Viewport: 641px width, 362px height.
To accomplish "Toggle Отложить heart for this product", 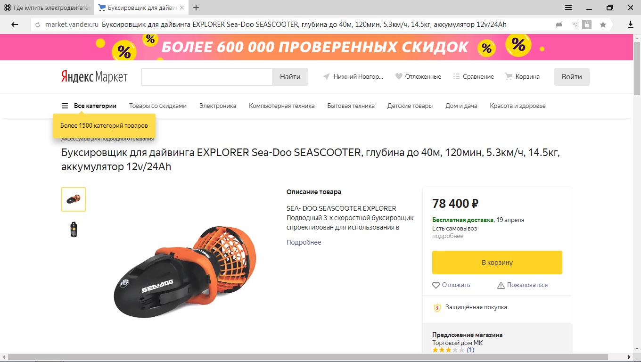I will click(x=451, y=285).
